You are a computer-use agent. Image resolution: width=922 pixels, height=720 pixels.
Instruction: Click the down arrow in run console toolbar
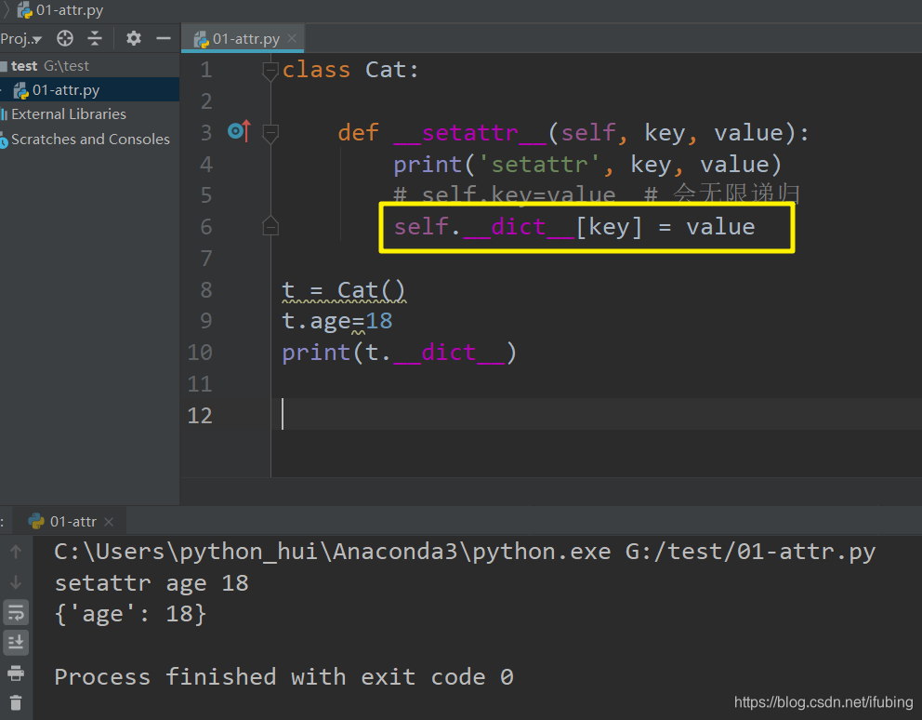point(16,582)
